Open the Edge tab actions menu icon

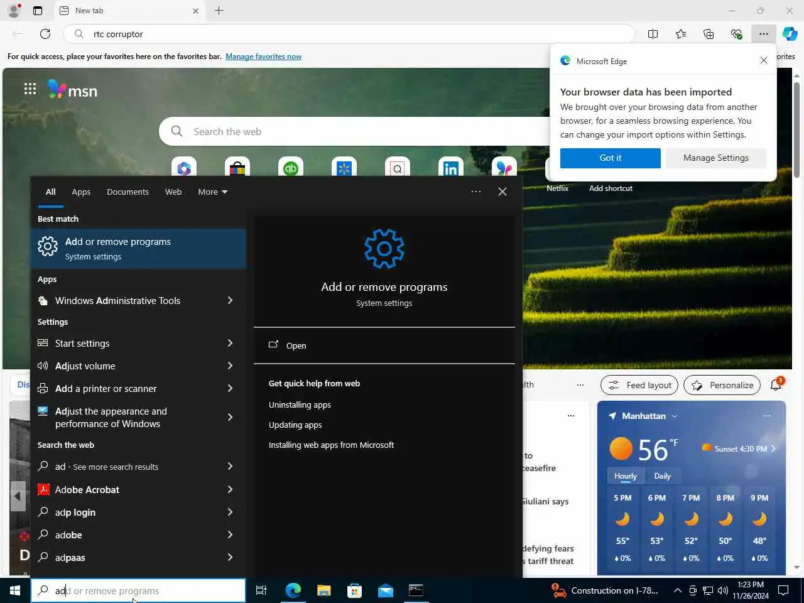tap(38, 11)
